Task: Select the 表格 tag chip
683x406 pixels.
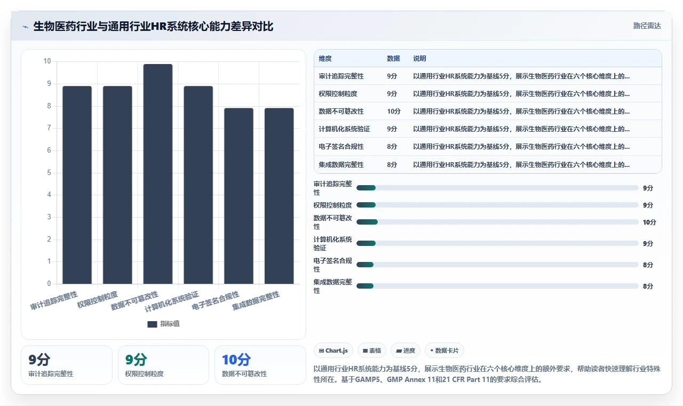Action: point(372,351)
